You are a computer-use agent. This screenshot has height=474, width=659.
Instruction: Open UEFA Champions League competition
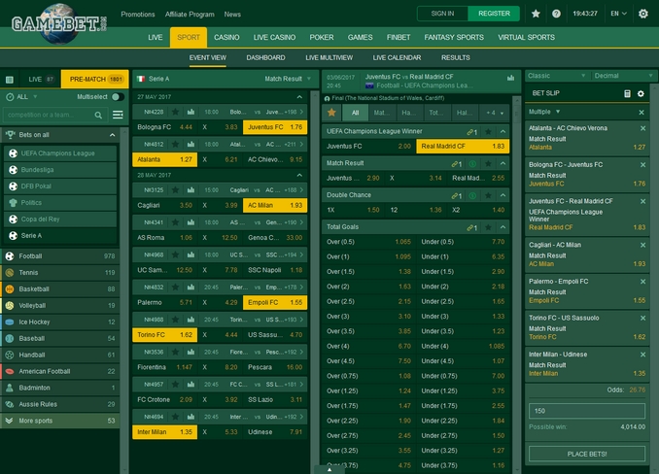click(60, 153)
